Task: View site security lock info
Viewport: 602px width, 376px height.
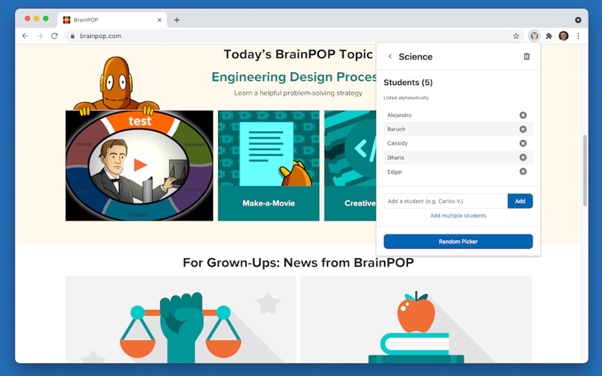Action: click(73, 36)
